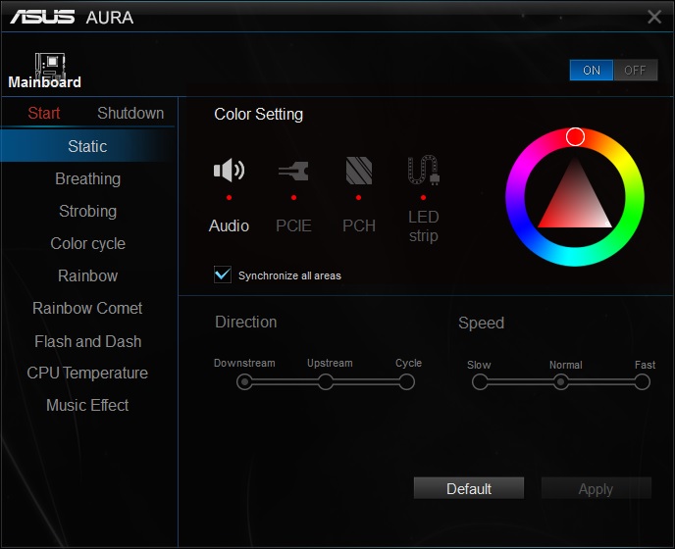Click the AURA title text
675x549 pixels.
(110, 18)
